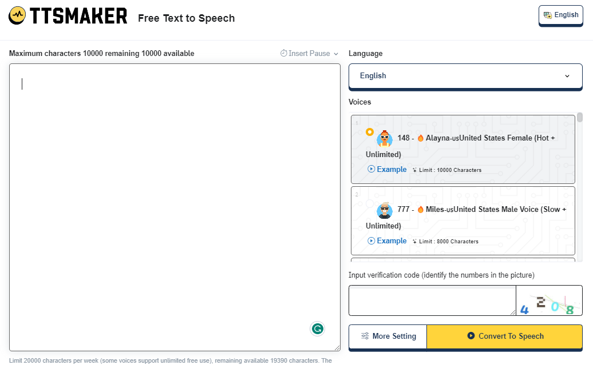Screen dimensions: 593x365
Task: Click the play icon on Convert To Speech
Action: tap(471, 335)
